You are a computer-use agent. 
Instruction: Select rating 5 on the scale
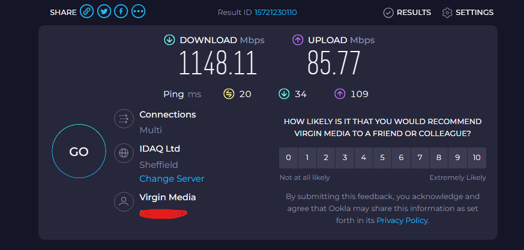(x=382, y=158)
